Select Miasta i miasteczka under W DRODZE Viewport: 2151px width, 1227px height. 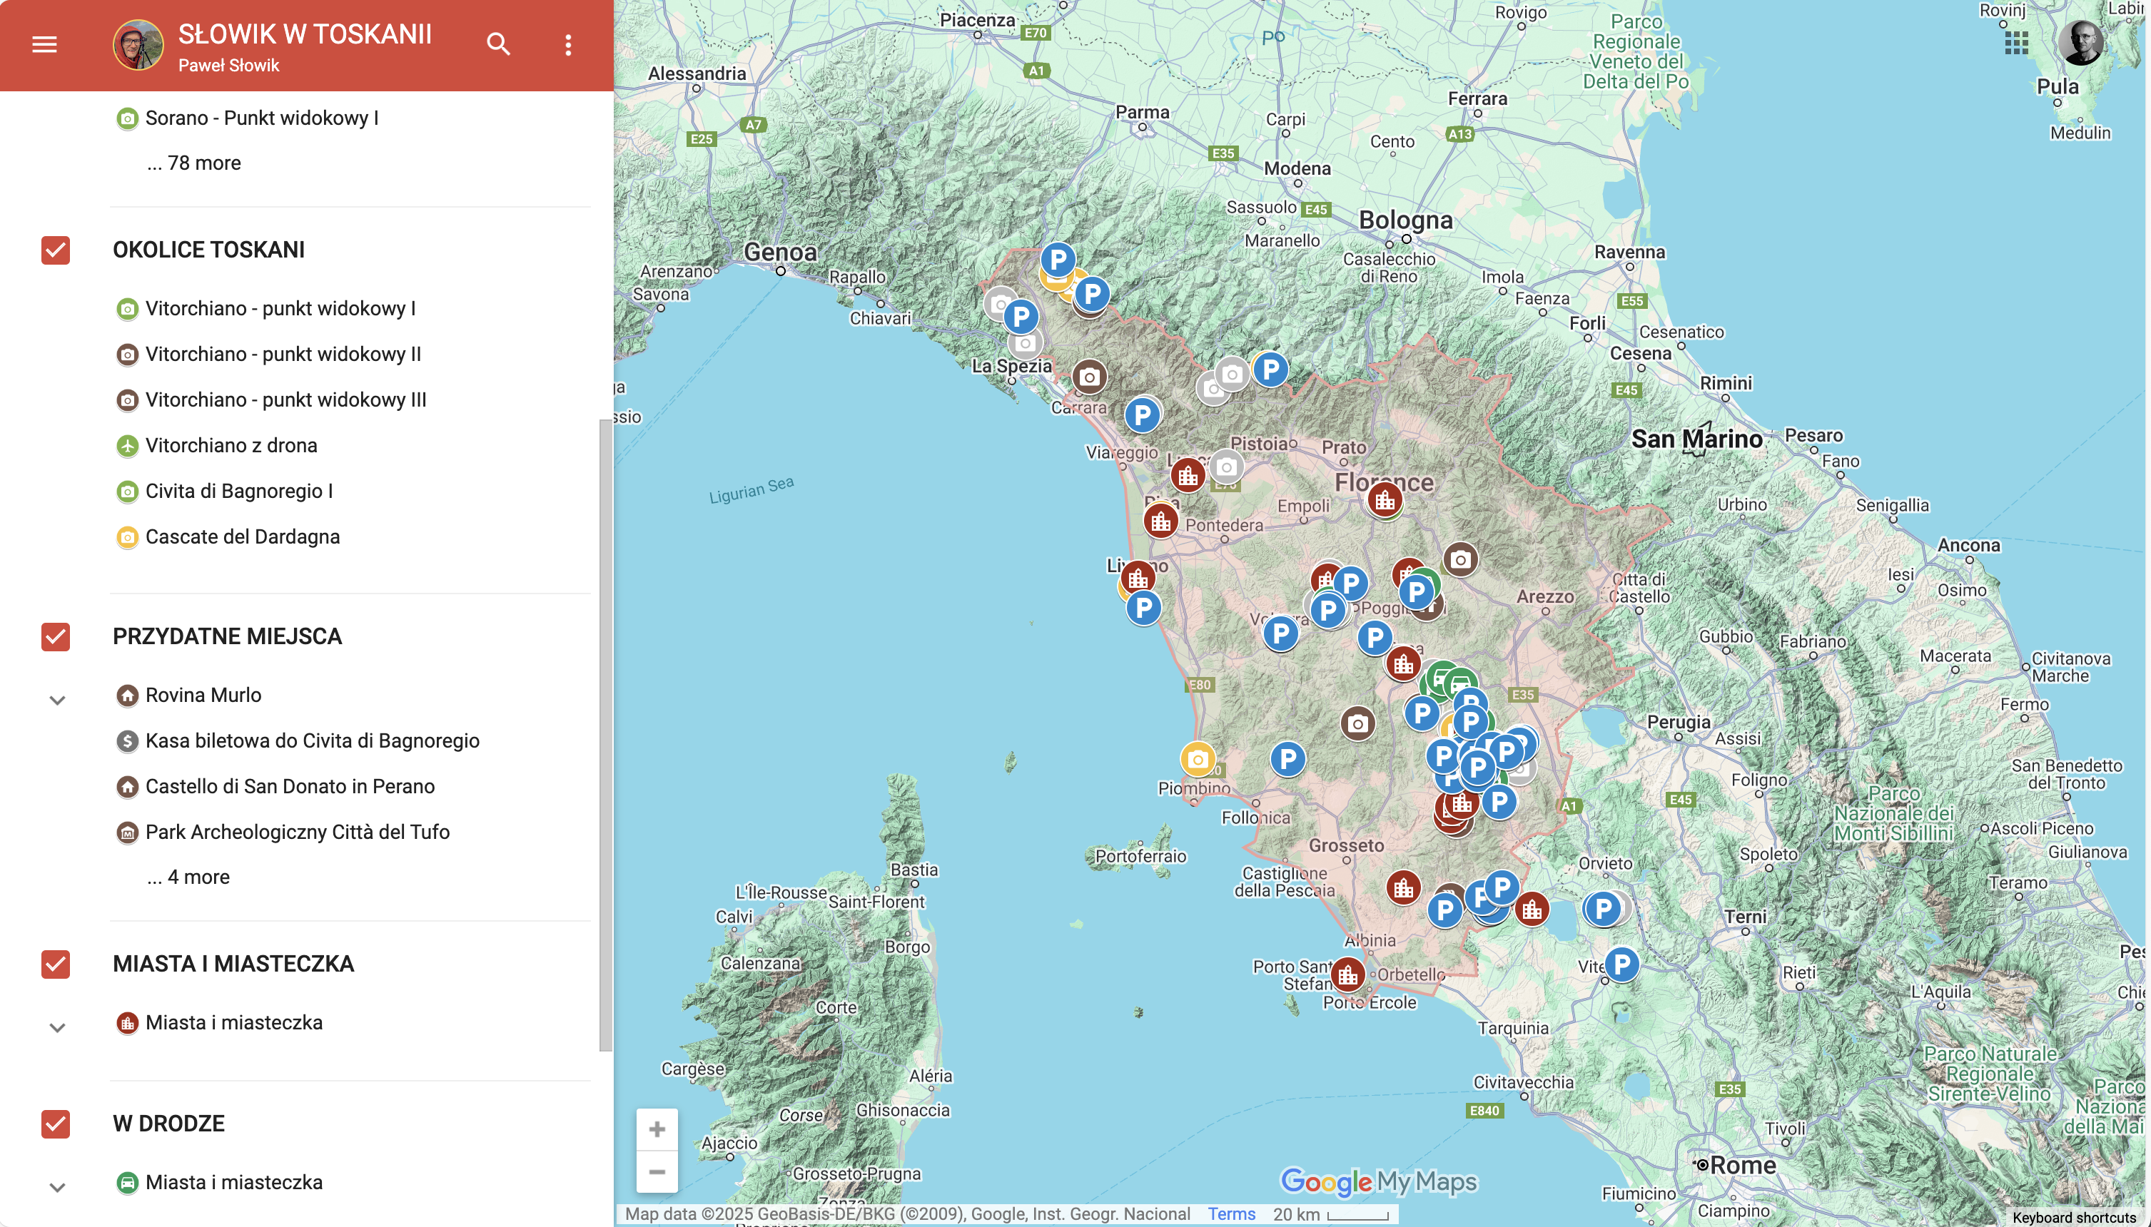(x=233, y=1182)
